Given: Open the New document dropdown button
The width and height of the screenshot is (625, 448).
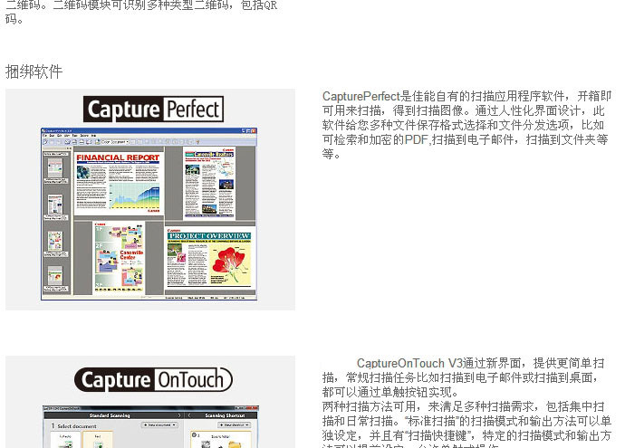Looking at the screenshot, I should click(159, 424).
